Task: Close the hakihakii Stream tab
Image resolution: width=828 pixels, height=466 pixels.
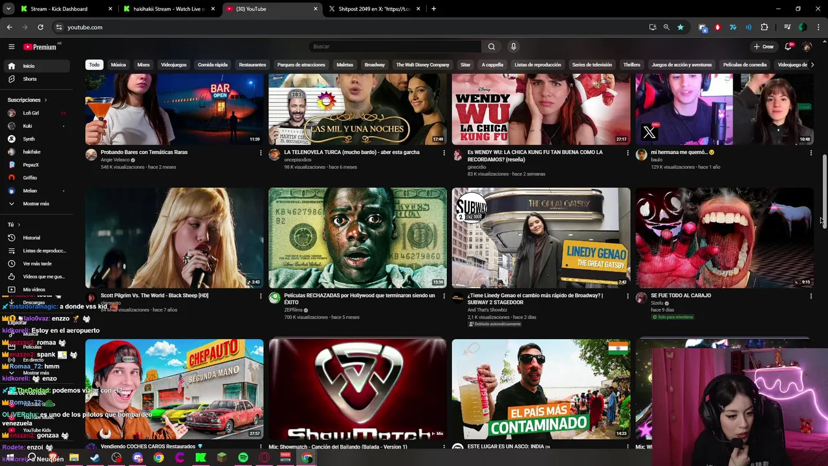Action: pyautogui.click(x=213, y=9)
